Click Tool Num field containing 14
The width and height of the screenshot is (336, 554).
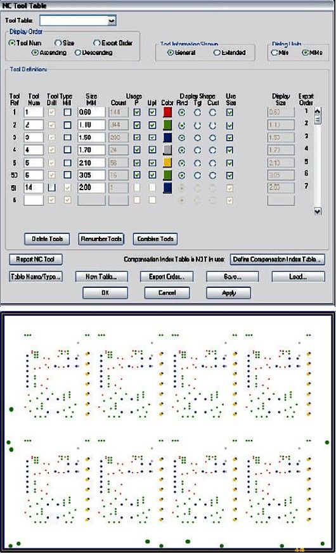(34, 188)
